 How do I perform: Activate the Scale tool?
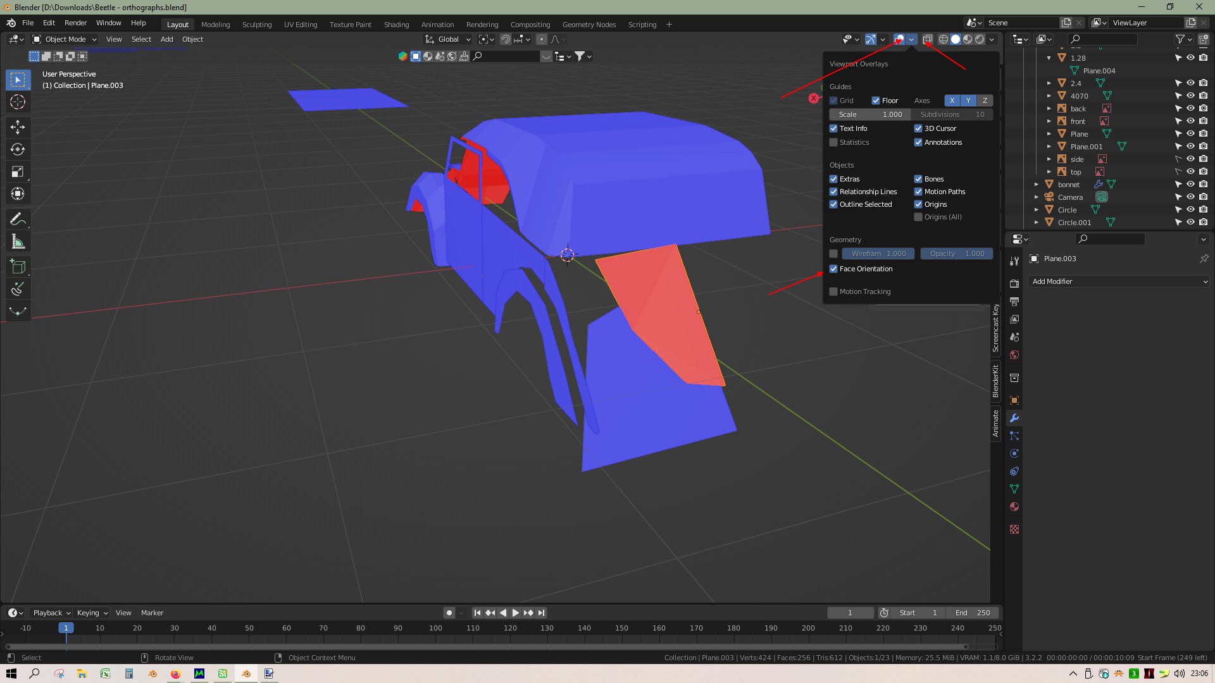click(x=18, y=171)
